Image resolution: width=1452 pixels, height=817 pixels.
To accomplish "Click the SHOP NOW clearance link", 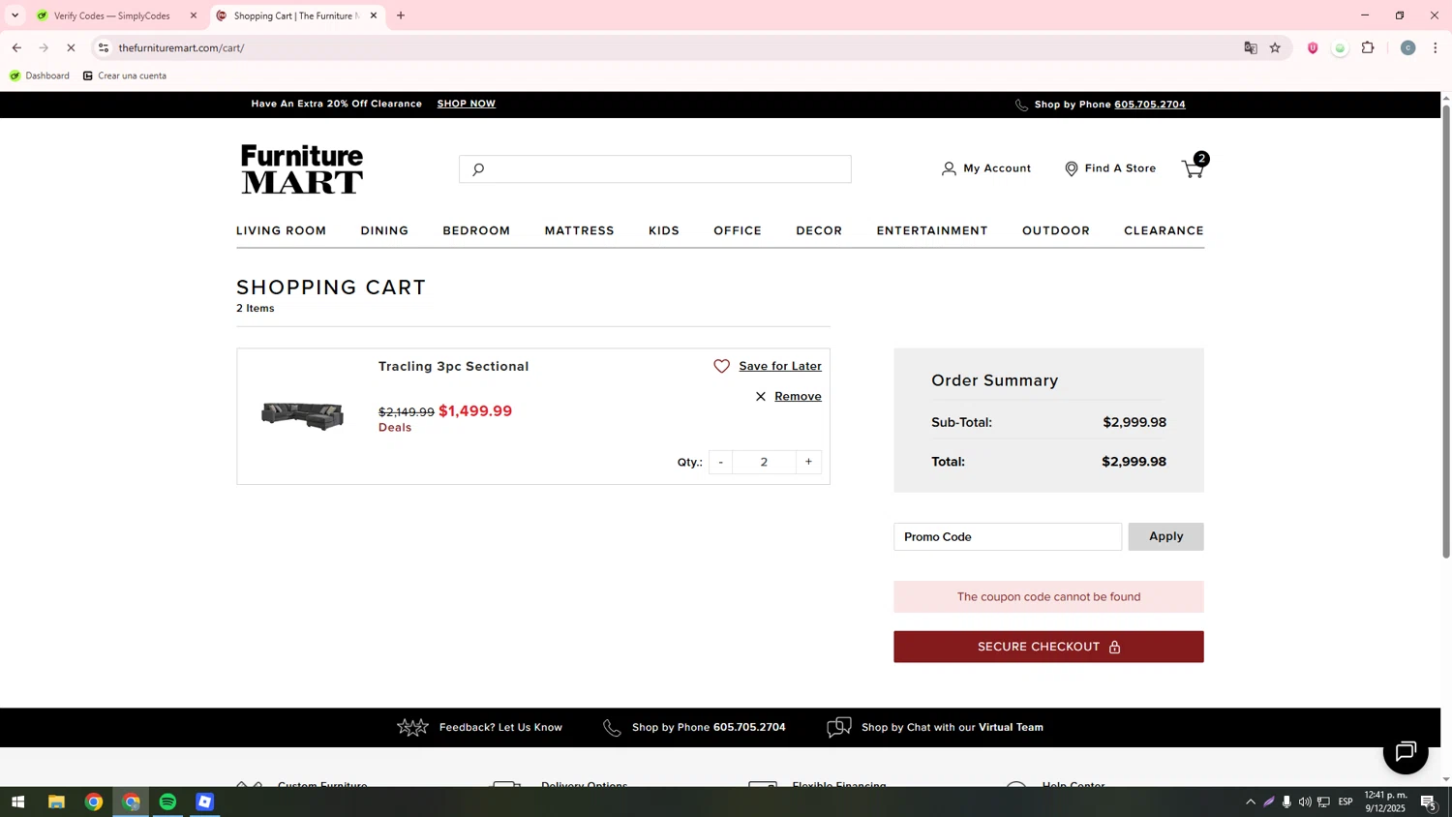I will point(467,104).
